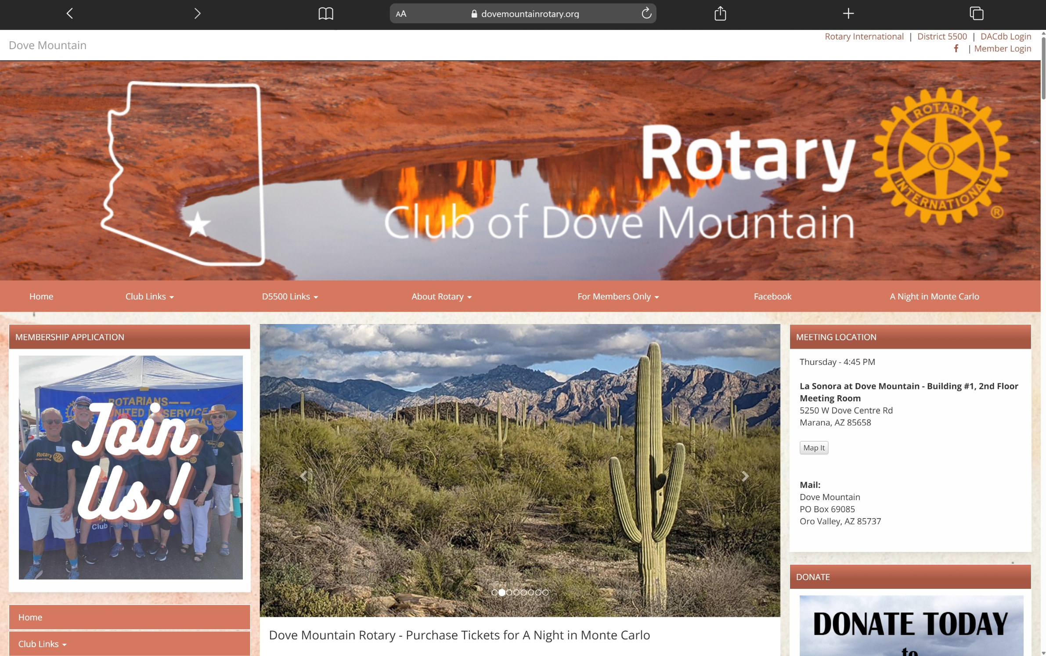
Task: Open the District 5500 link
Action: (942, 36)
